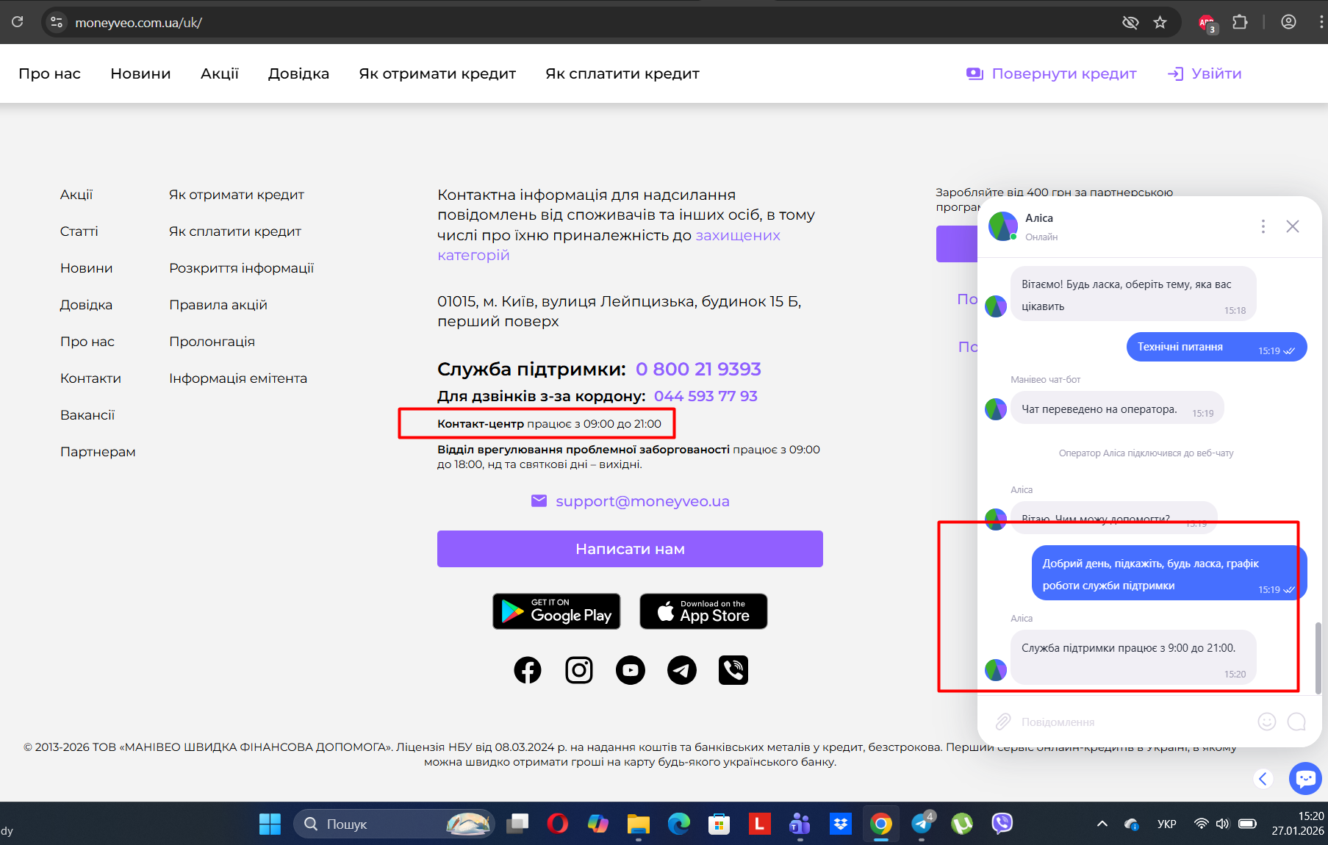Screen dimensions: 1328x845
Task: Open the footer 'Партнерам' link
Action: point(98,452)
